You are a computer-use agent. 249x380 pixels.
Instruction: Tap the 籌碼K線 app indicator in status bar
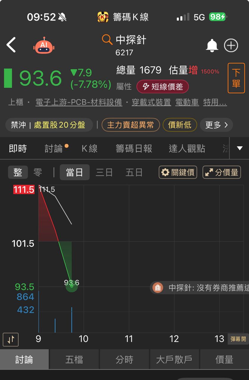click(123, 17)
